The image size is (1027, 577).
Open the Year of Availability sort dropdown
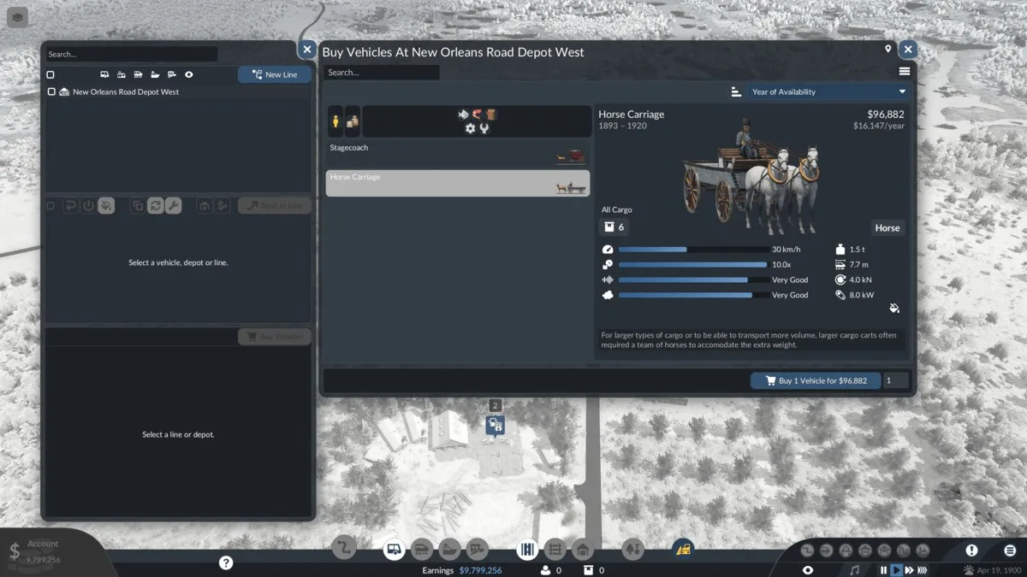click(828, 91)
